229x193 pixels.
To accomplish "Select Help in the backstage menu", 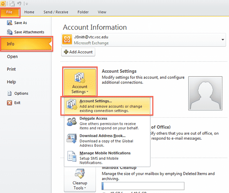I will (11, 82).
